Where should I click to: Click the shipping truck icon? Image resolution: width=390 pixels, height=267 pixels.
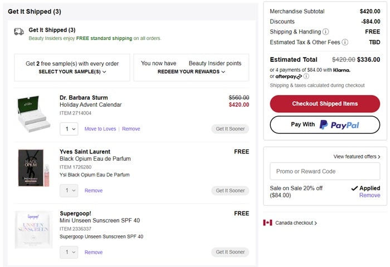(19, 32)
